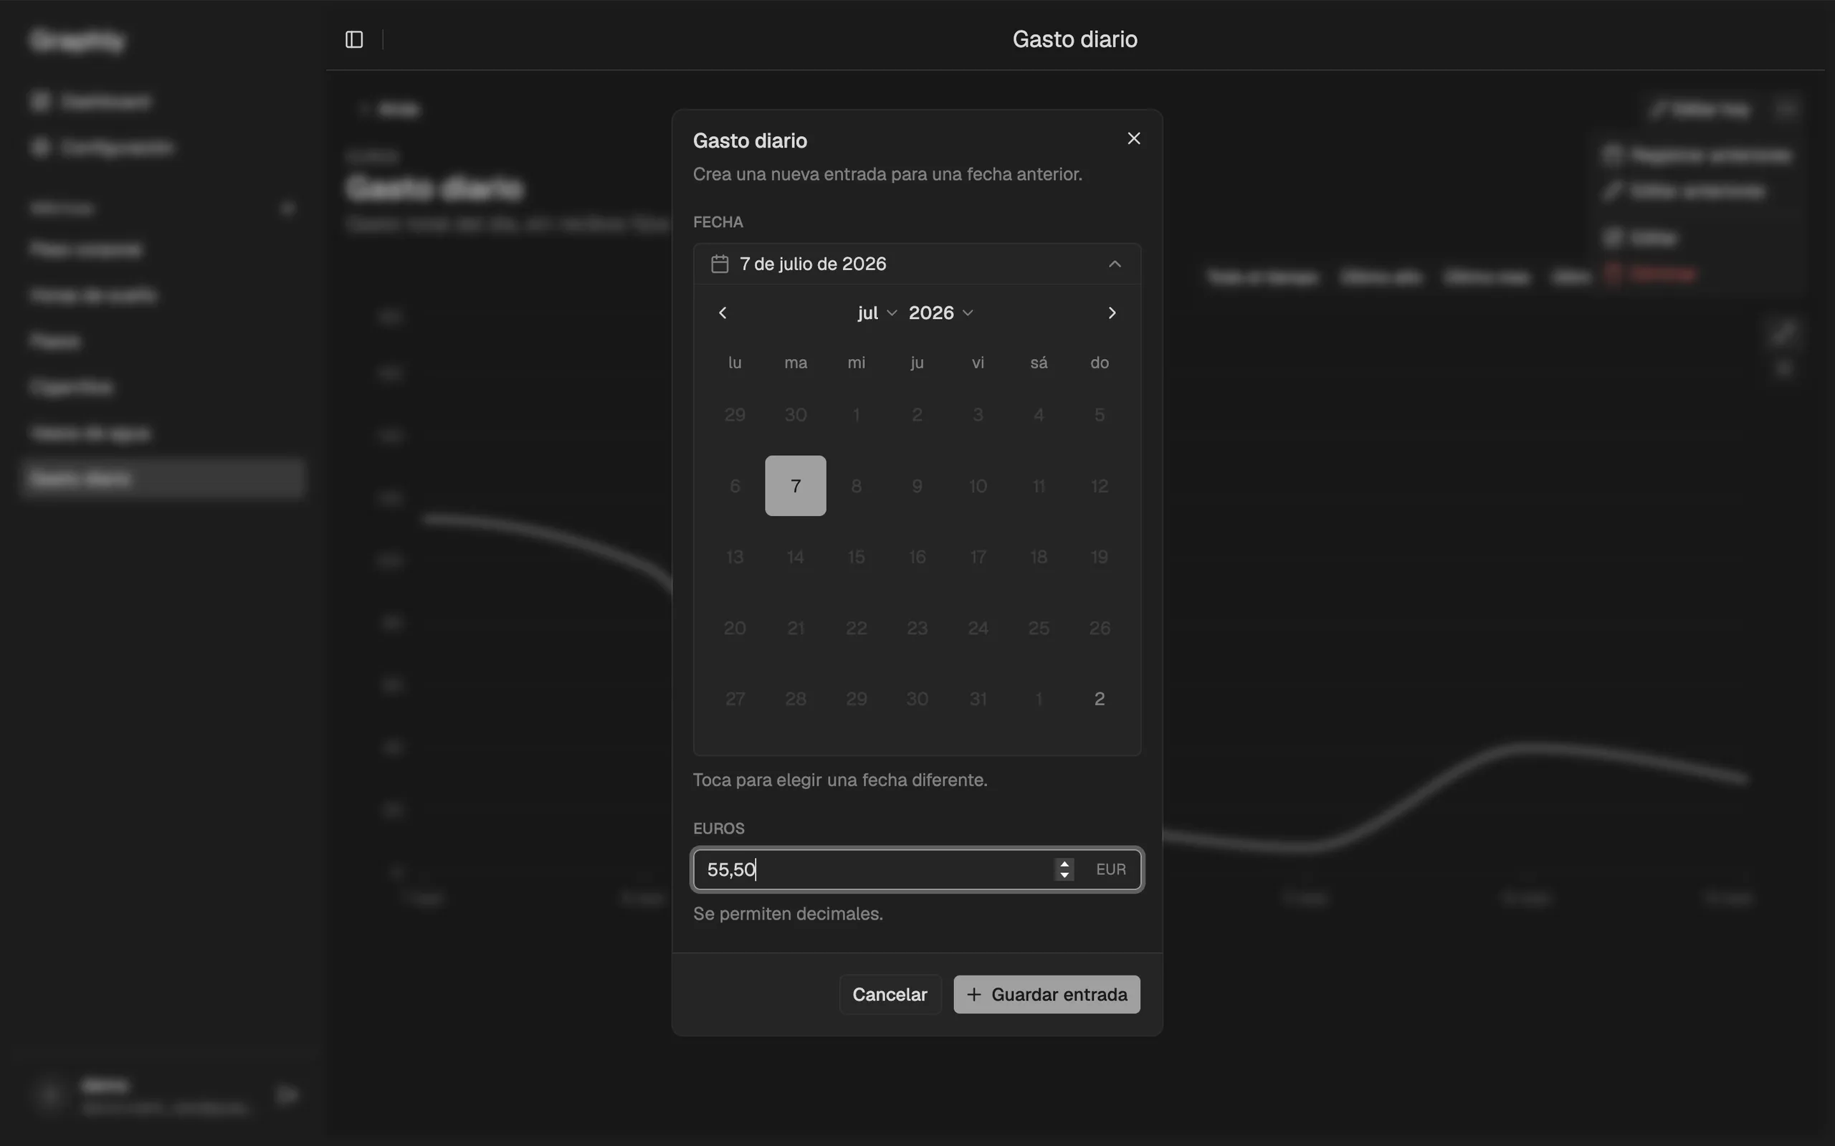Click the 'Toca para elegir una fecha diferente.' text
Image resolution: width=1835 pixels, height=1146 pixels.
[840, 780]
